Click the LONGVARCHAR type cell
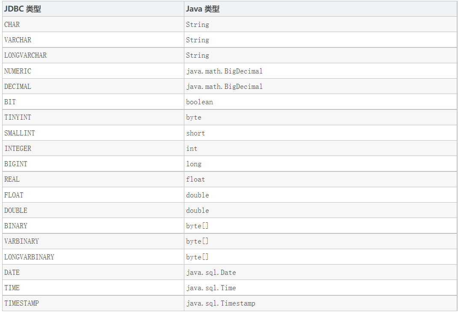 [x=93, y=55]
